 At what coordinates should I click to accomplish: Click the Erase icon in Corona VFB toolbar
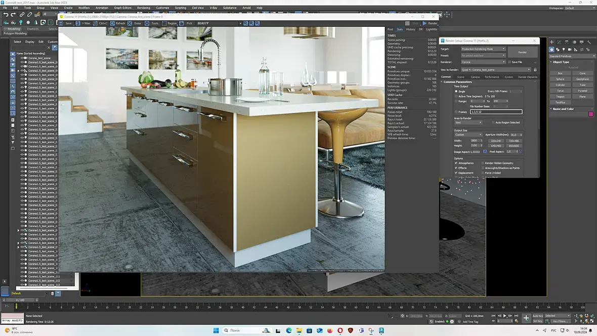coord(130,23)
